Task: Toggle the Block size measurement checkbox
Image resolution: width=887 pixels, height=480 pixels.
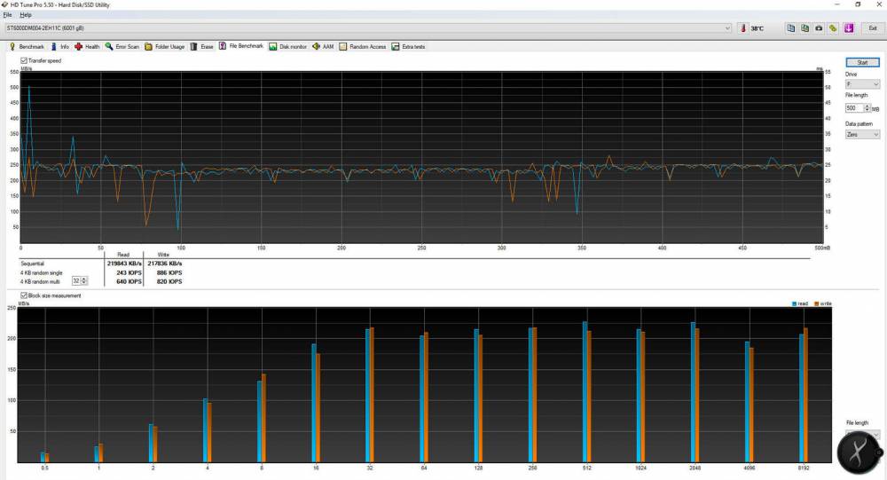Action: [24, 295]
